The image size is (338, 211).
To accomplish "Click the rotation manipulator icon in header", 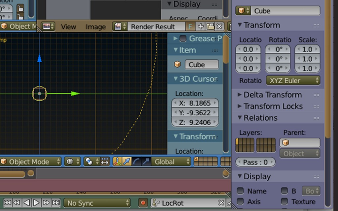I will [136, 162].
